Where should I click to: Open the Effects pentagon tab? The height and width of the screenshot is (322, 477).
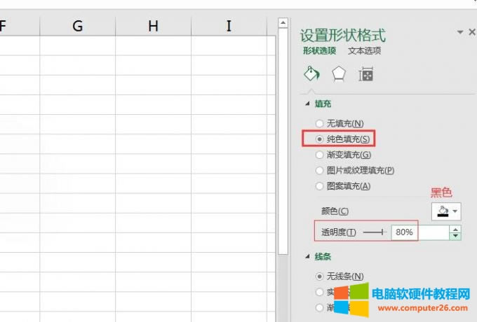(x=339, y=74)
